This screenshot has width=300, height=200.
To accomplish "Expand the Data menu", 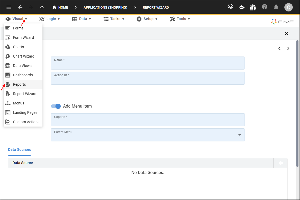I will pos(82,19).
